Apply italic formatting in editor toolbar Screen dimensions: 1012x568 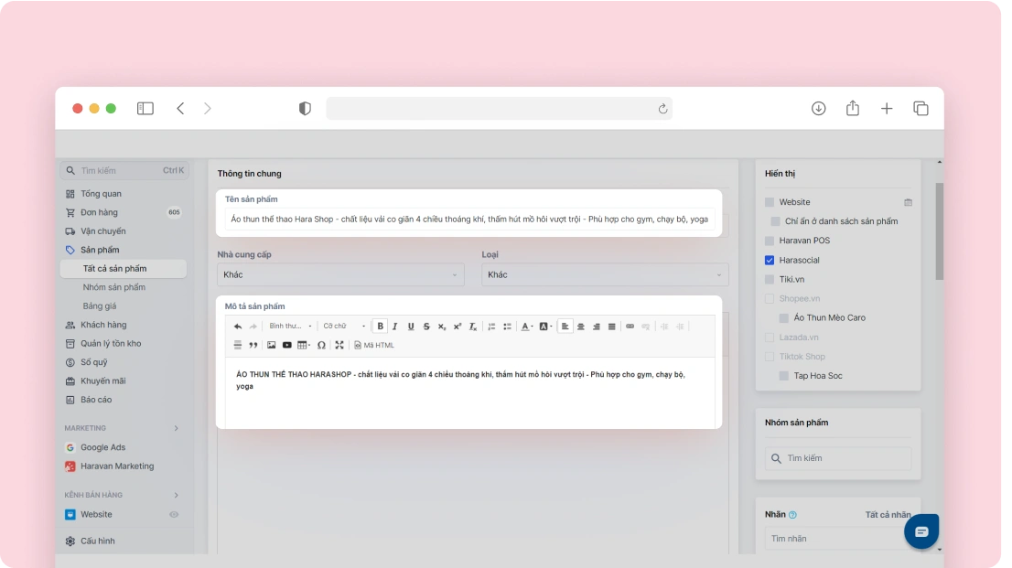395,327
